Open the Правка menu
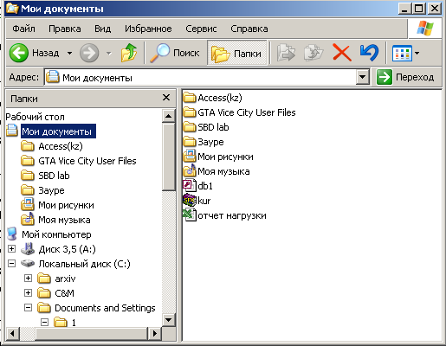The image size is (446, 346). 65,29
